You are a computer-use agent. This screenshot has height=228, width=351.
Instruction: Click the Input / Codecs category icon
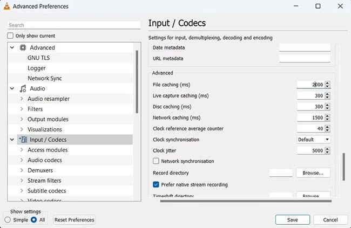click(x=23, y=140)
